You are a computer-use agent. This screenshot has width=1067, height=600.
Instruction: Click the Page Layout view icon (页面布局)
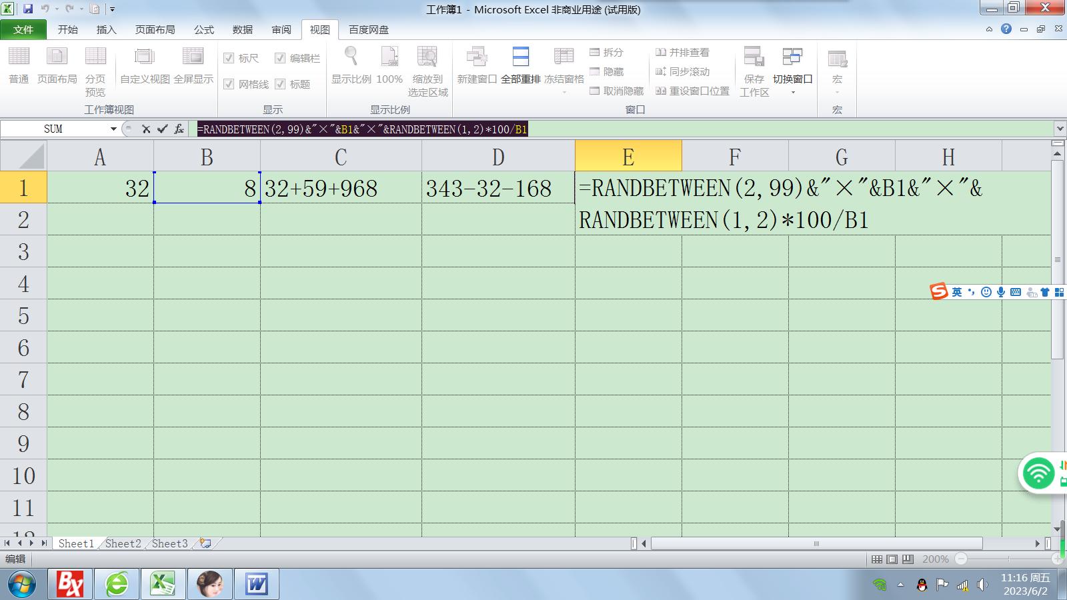coord(57,57)
